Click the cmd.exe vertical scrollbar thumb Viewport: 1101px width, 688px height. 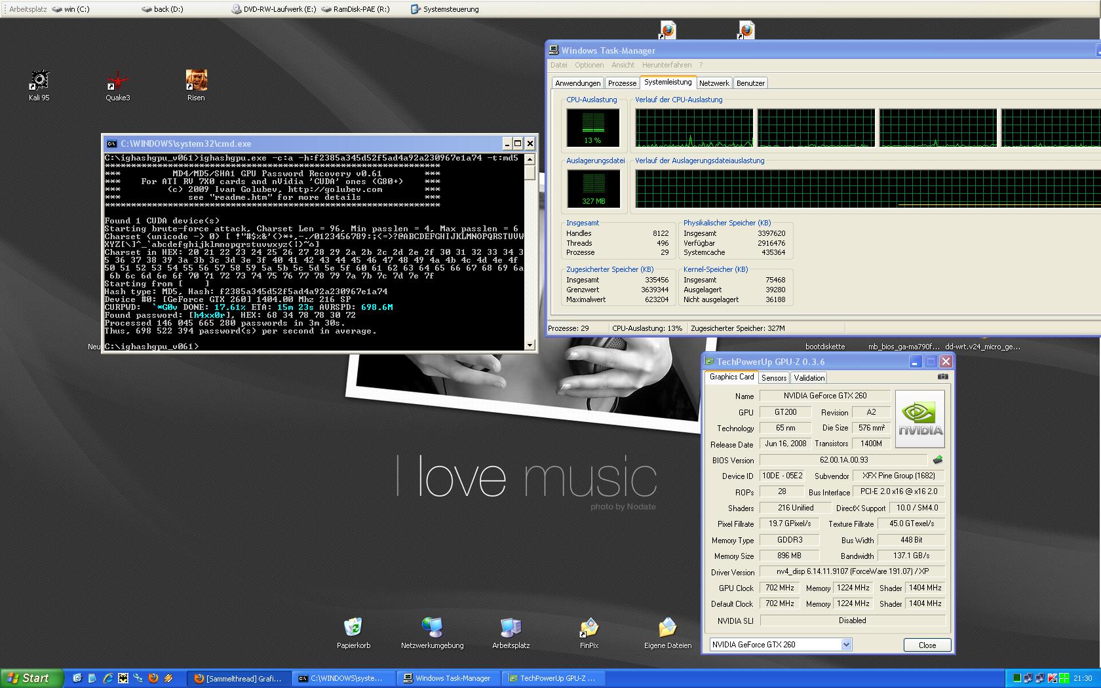click(530, 172)
